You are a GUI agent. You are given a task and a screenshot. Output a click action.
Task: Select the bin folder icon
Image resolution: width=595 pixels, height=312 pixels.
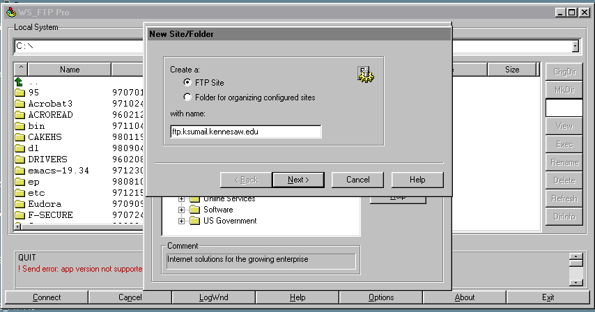tap(20, 126)
